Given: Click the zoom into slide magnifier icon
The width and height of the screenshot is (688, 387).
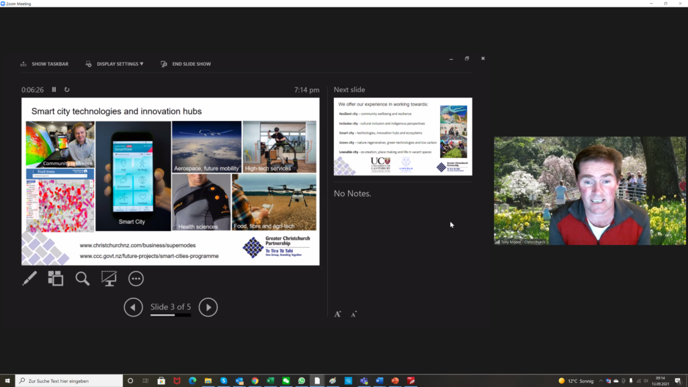Looking at the screenshot, I should point(83,278).
